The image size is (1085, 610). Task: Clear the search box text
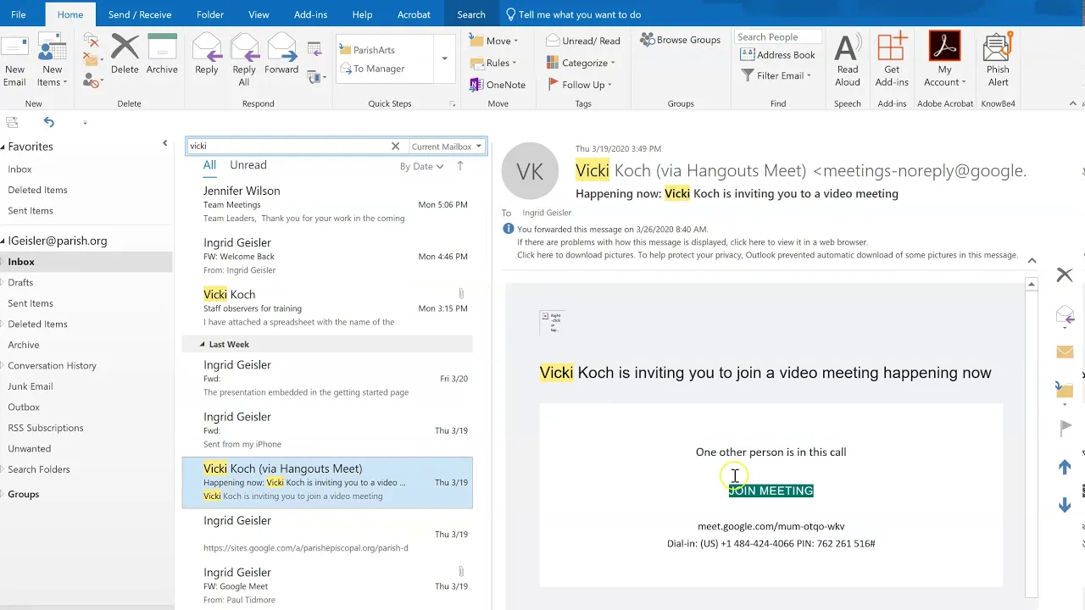coord(395,146)
